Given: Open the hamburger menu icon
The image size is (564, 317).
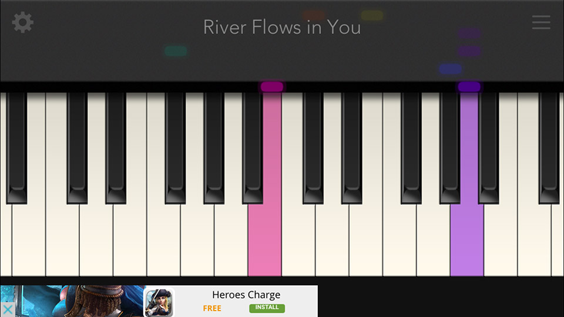Looking at the screenshot, I should [x=541, y=22].
